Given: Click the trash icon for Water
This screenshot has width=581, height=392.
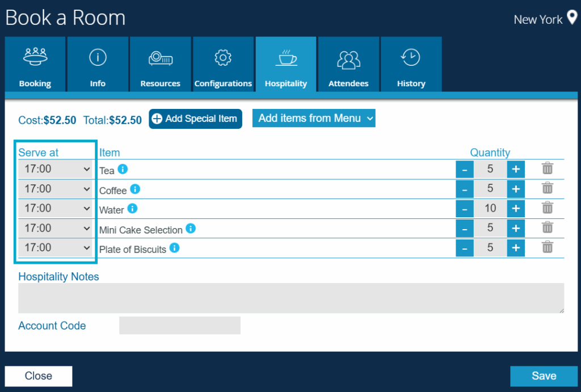Looking at the screenshot, I should [x=547, y=208].
